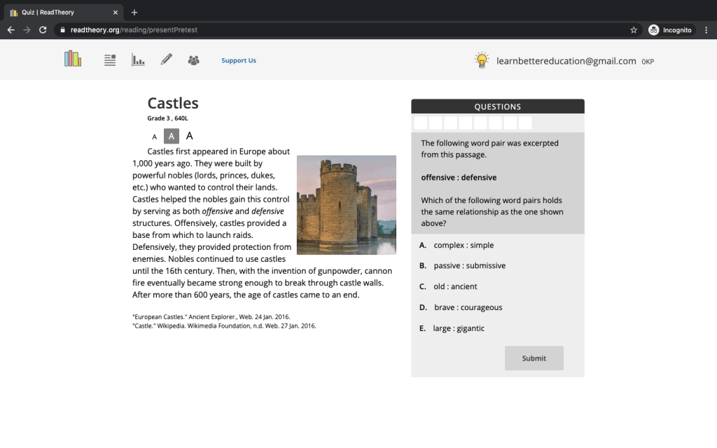Bookmark page with the star icon
Screen dimensions: 717x448
tap(634, 30)
